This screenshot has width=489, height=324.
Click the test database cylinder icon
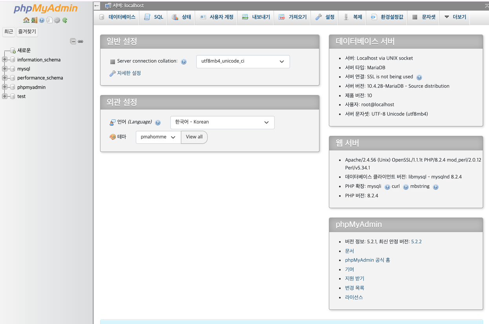tap(13, 96)
